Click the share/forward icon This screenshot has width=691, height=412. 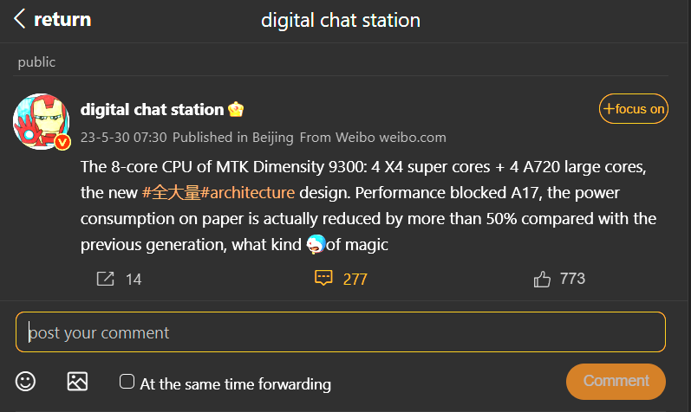pyautogui.click(x=105, y=279)
